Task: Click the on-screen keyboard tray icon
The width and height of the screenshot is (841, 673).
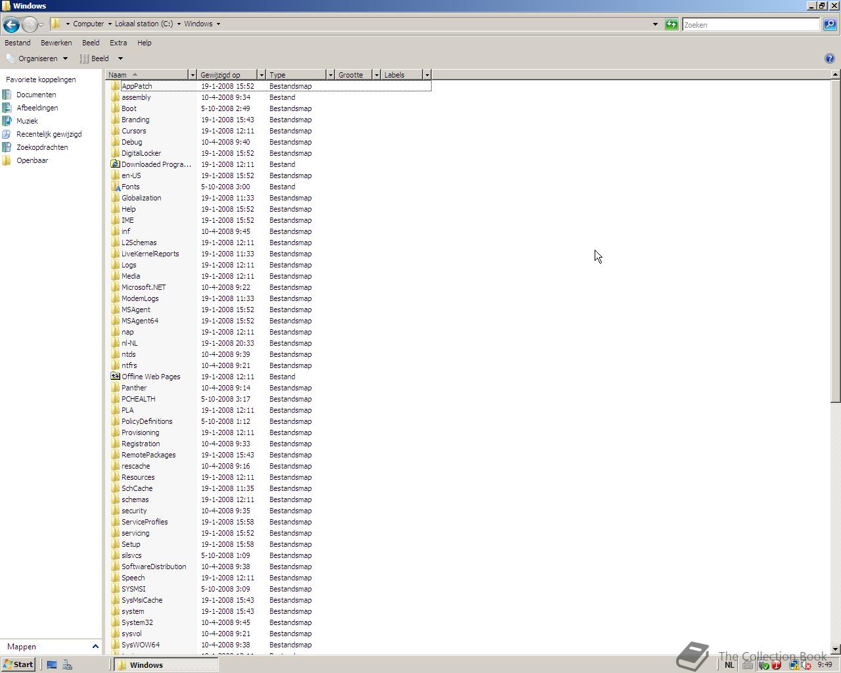Action: (748, 665)
